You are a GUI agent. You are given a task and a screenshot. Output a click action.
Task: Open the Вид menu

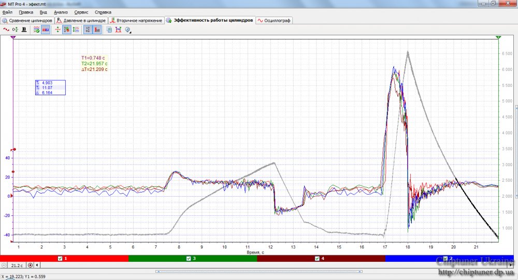44,12
